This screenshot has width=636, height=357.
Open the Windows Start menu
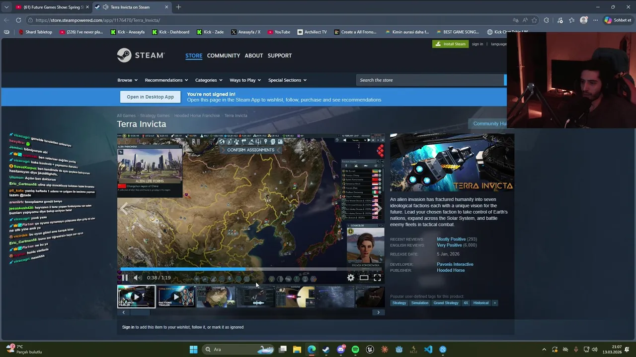193,350
